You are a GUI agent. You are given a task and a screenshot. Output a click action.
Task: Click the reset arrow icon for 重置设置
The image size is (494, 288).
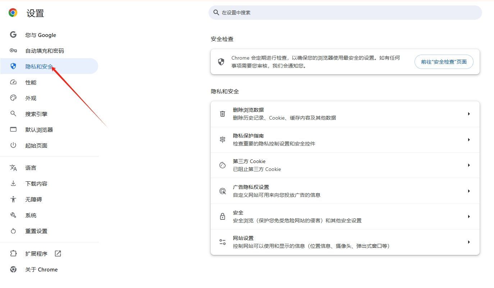[13, 231]
